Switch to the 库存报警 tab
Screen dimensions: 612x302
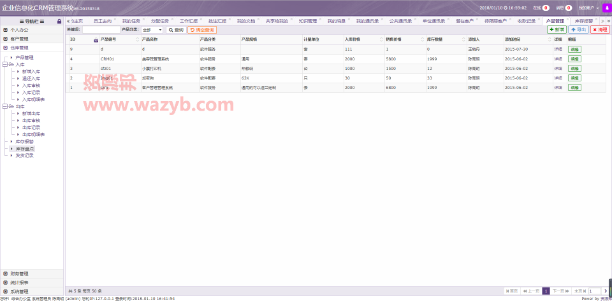pyautogui.click(x=584, y=21)
